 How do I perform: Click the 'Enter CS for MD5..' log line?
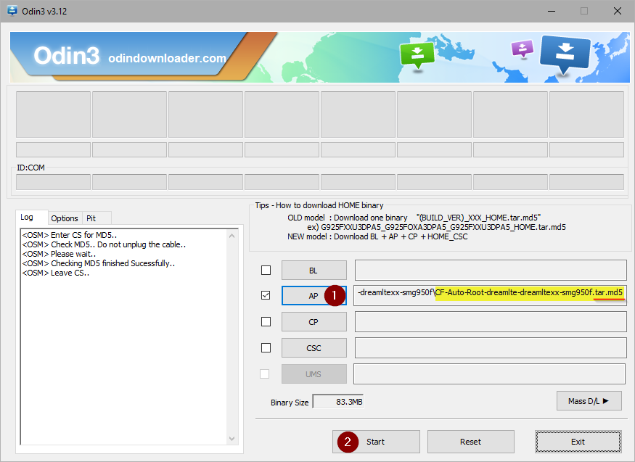[x=70, y=235]
